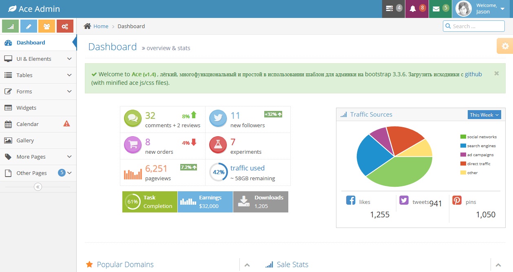Click the Home breadcrumb link

[101, 26]
